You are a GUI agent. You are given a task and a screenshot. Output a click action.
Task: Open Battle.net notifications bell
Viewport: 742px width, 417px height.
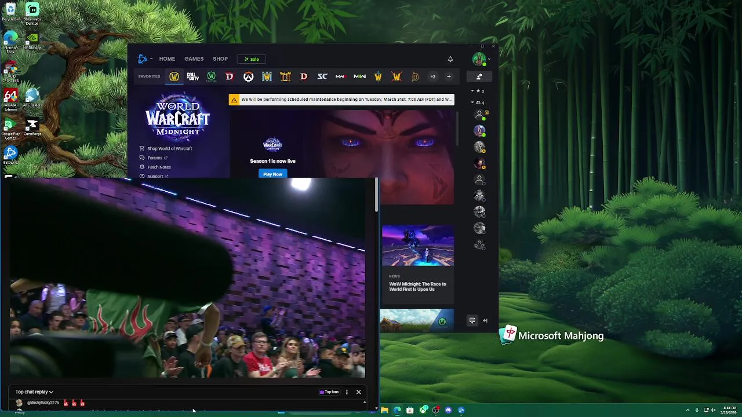click(x=450, y=59)
